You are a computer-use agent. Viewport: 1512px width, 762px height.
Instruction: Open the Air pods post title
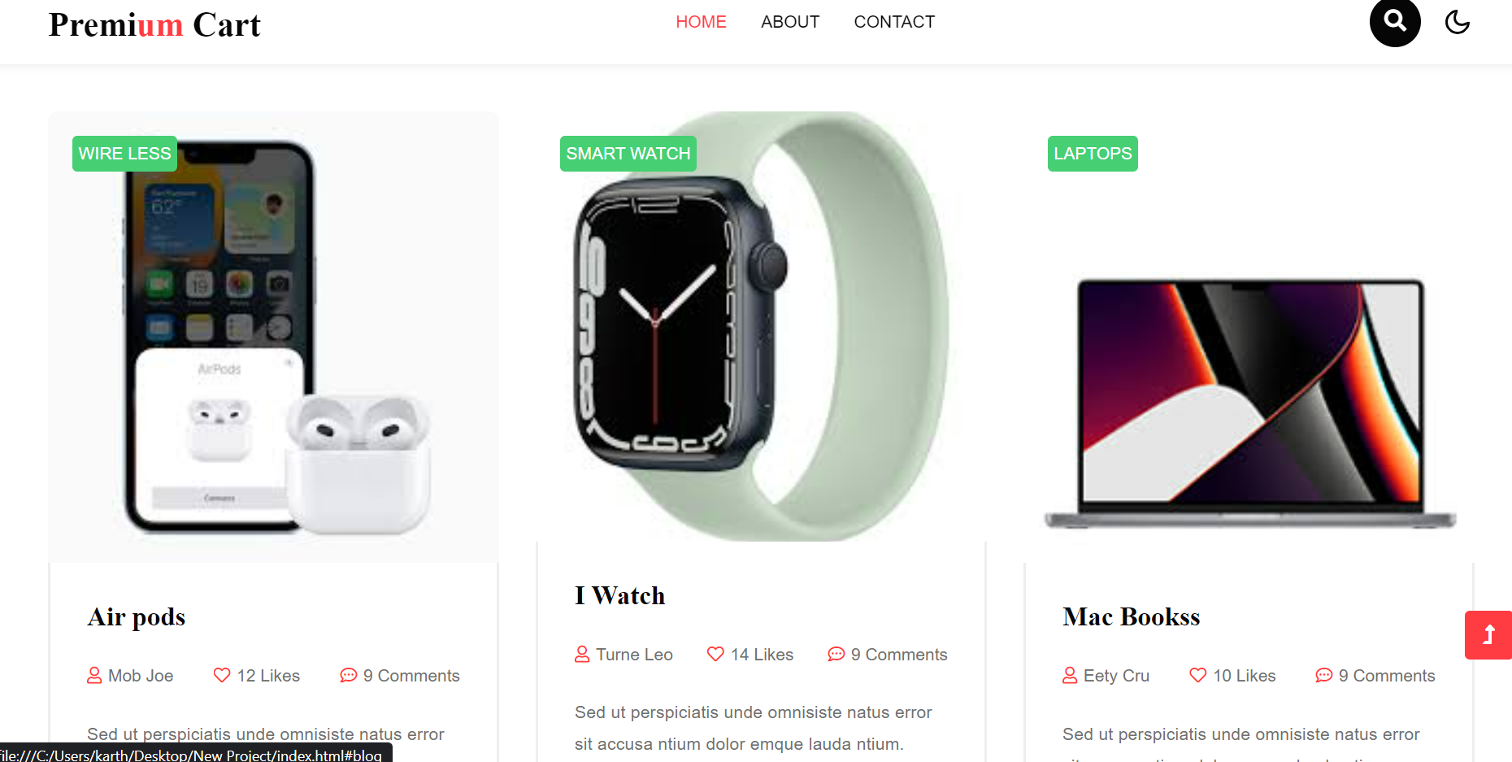tap(137, 617)
